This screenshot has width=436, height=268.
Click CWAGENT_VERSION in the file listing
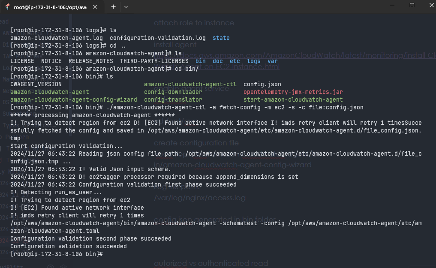coord(36,84)
